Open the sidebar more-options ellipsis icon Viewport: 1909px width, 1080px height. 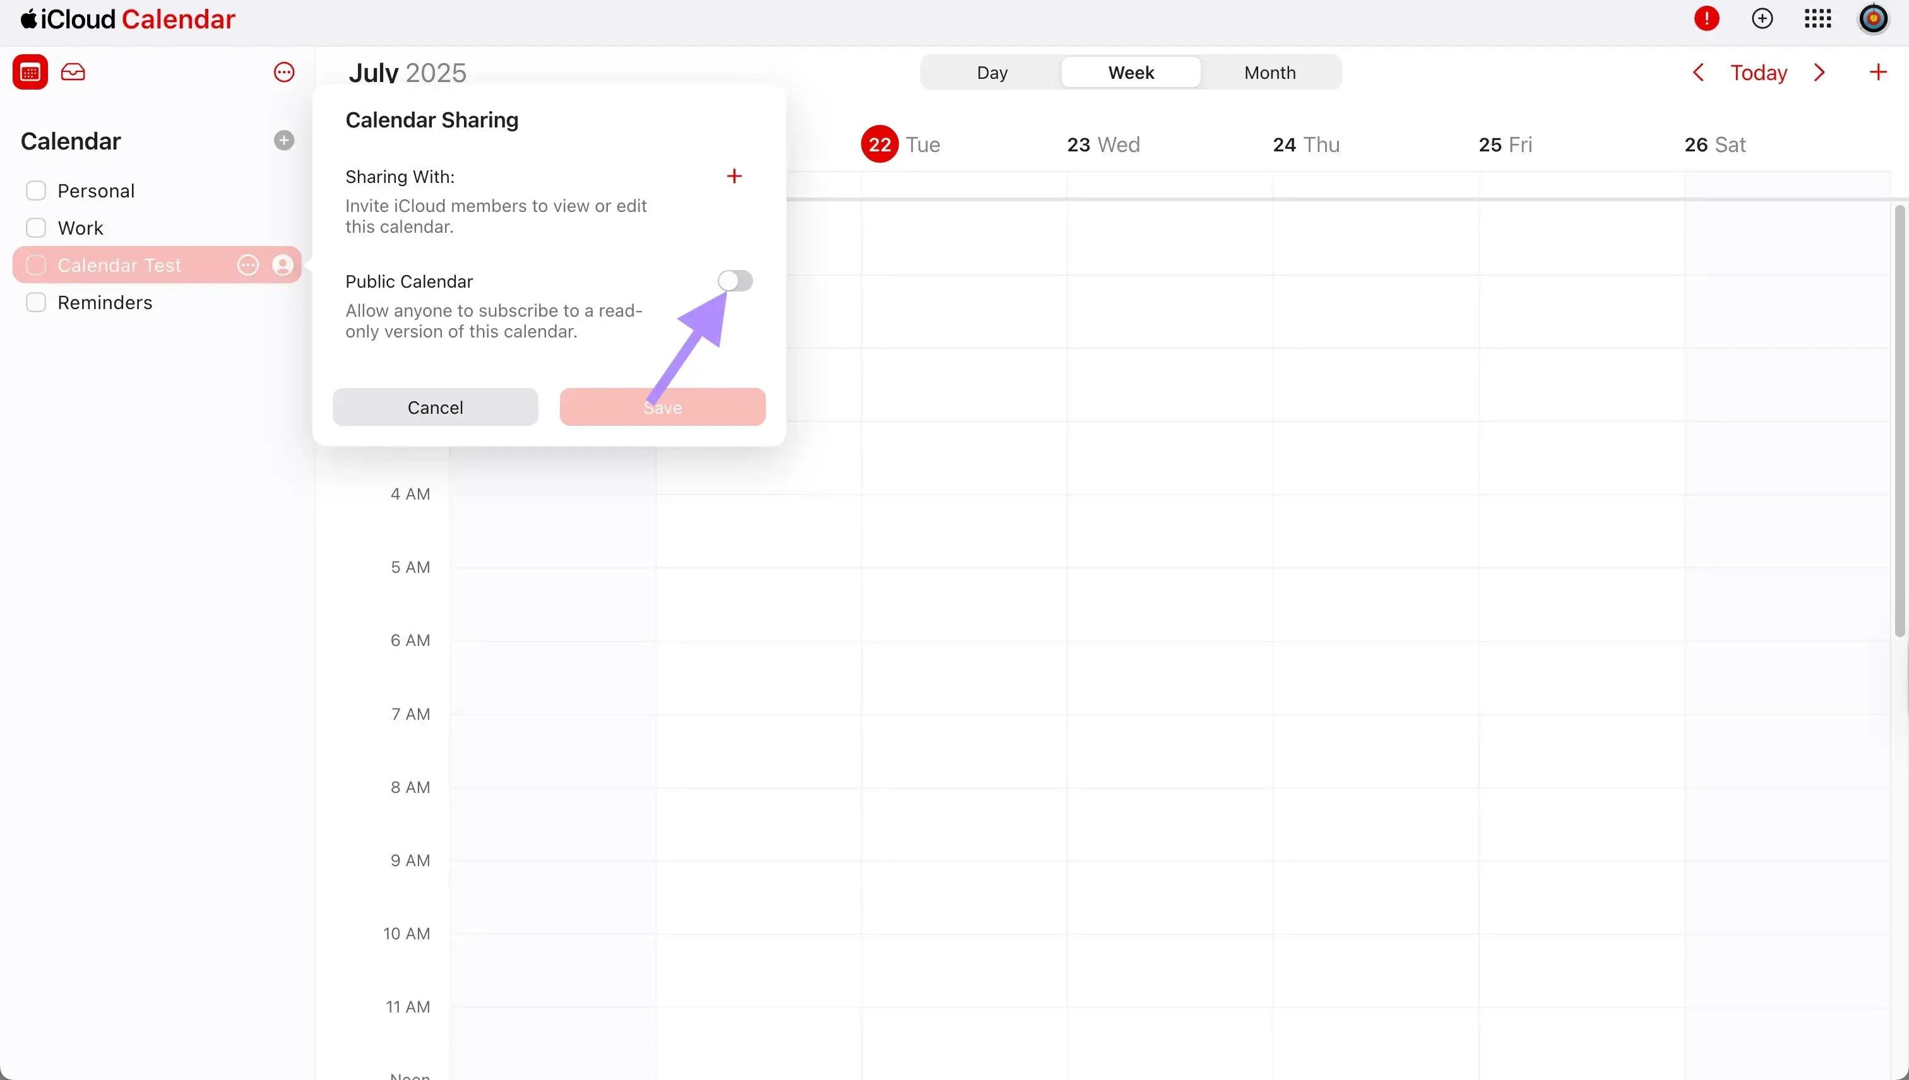pos(284,72)
